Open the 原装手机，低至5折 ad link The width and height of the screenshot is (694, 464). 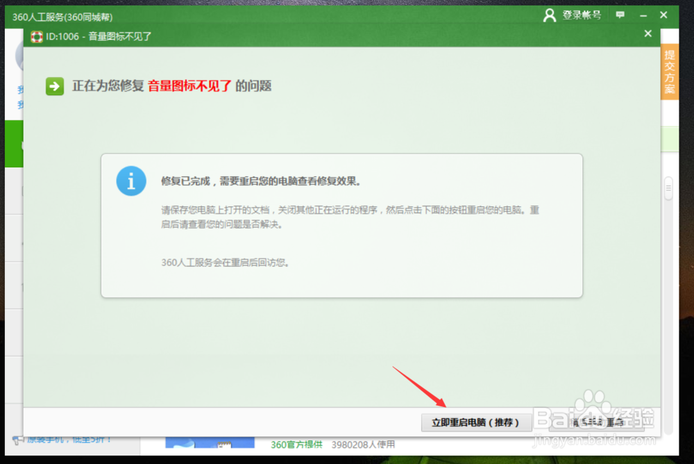[69, 440]
